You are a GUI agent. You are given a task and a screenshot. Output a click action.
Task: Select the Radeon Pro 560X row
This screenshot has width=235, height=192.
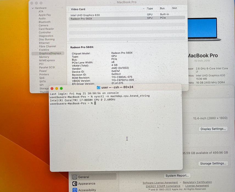tap(127, 18)
